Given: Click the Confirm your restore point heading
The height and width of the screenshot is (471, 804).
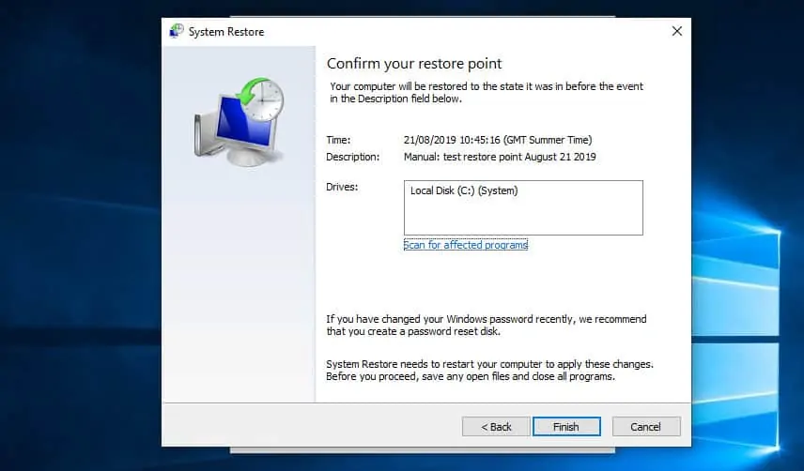Looking at the screenshot, I should [x=414, y=64].
